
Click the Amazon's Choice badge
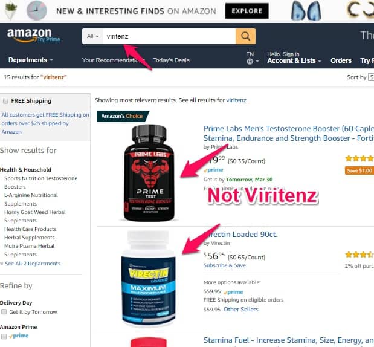pos(123,116)
